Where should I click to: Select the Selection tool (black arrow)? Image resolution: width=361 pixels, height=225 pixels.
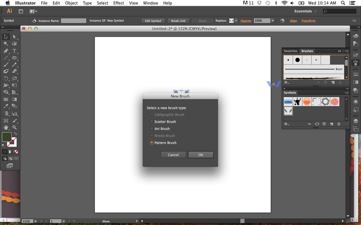(6, 37)
